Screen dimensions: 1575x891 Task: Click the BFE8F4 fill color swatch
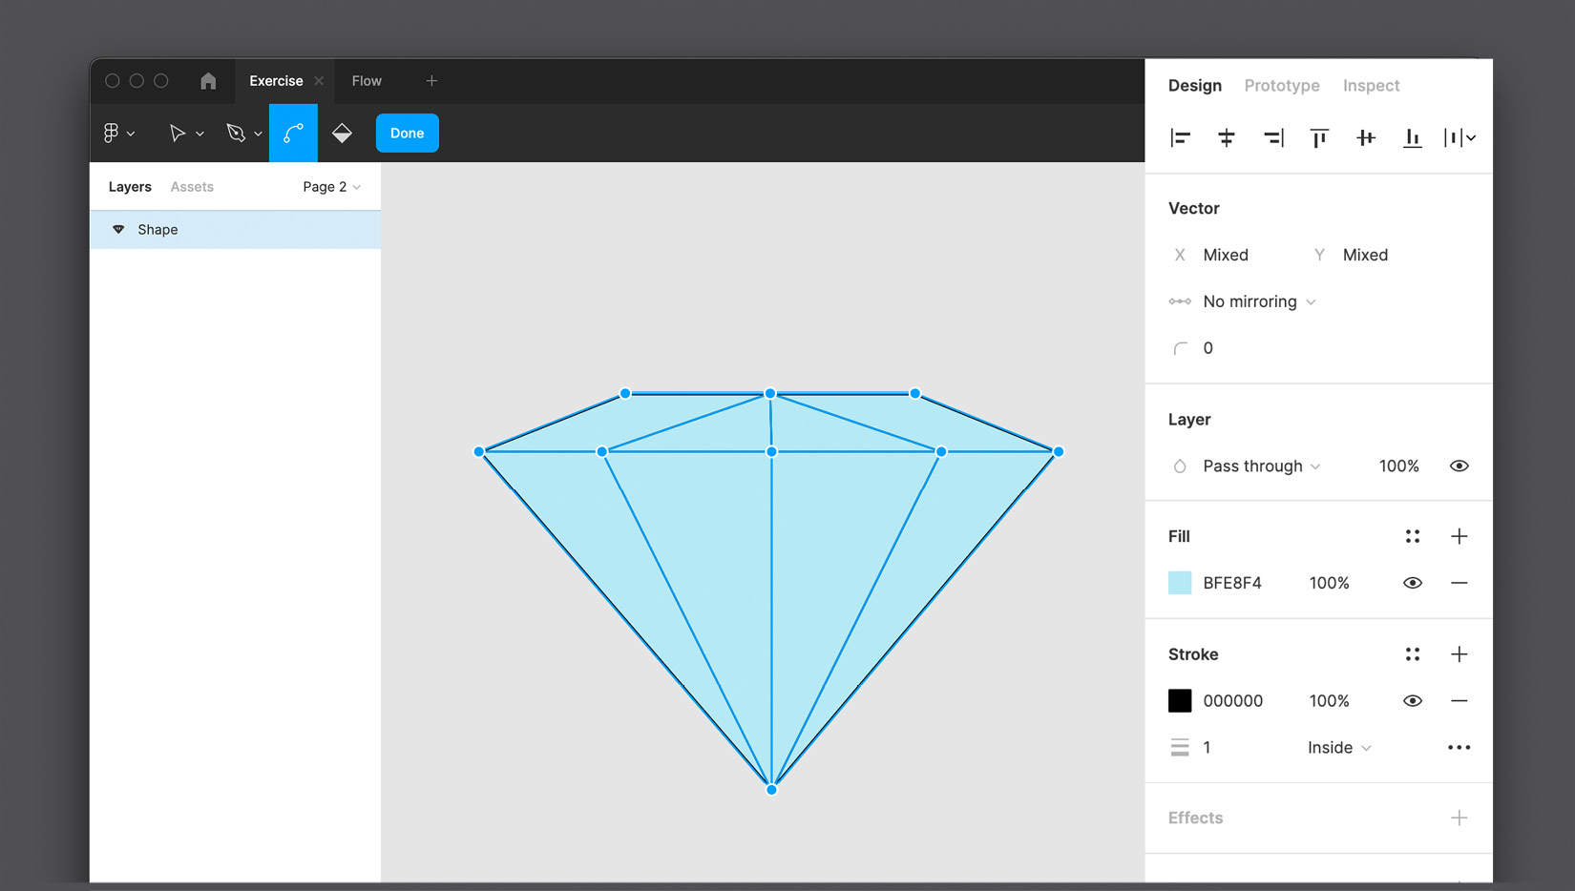(x=1180, y=583)
